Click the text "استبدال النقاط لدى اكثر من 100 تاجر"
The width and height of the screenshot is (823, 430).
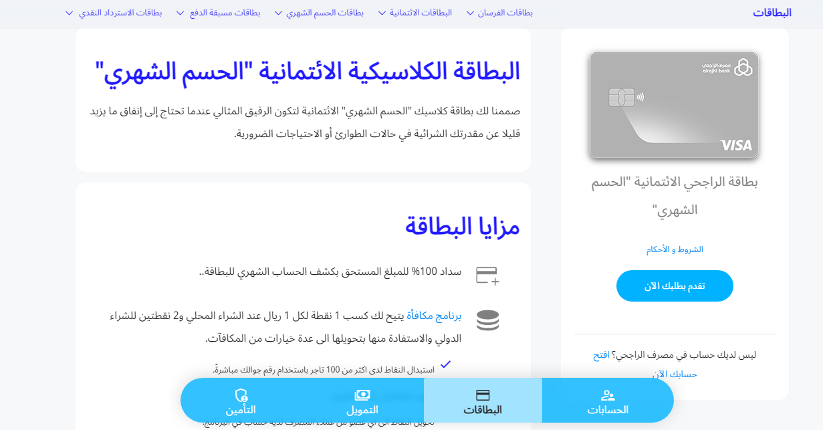(324, 370)
